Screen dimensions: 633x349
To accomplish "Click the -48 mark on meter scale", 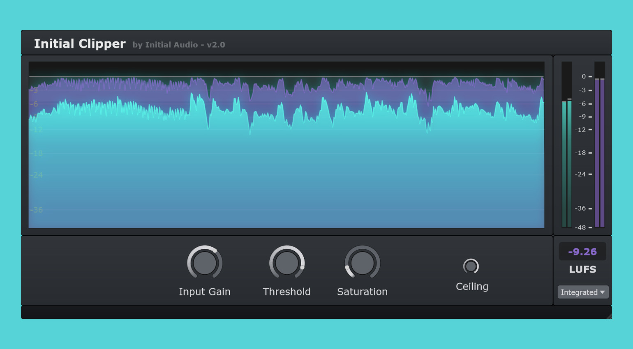I will [x=580, y=227].
